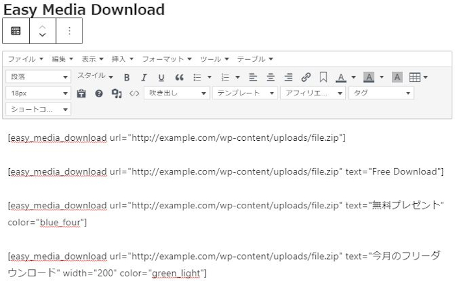This screenshot has width=455, height=281.
Task: Click the color="blue_four" text
Action: (x=47, y=223)
